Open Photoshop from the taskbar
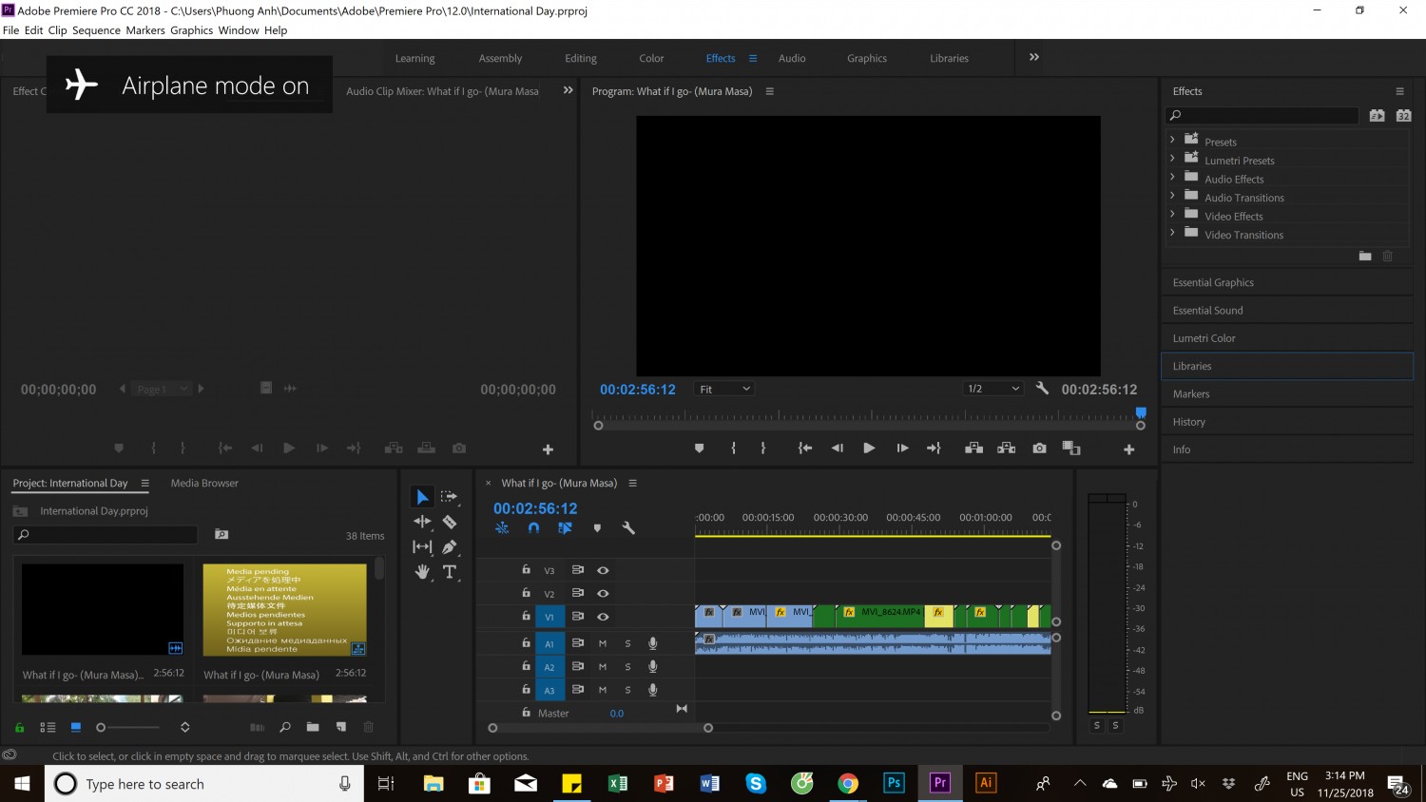 [894, 783]
